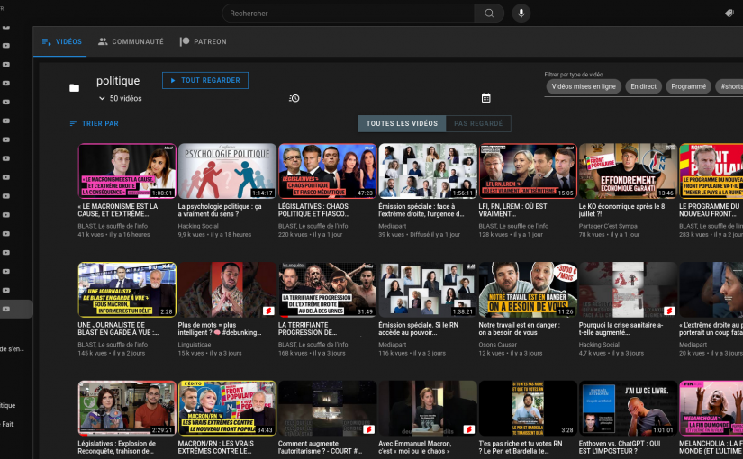Image resolution: width=743 pixels, height=459 pixels.
Task: Click the tag icon in top bar
Action: [729, 13]
